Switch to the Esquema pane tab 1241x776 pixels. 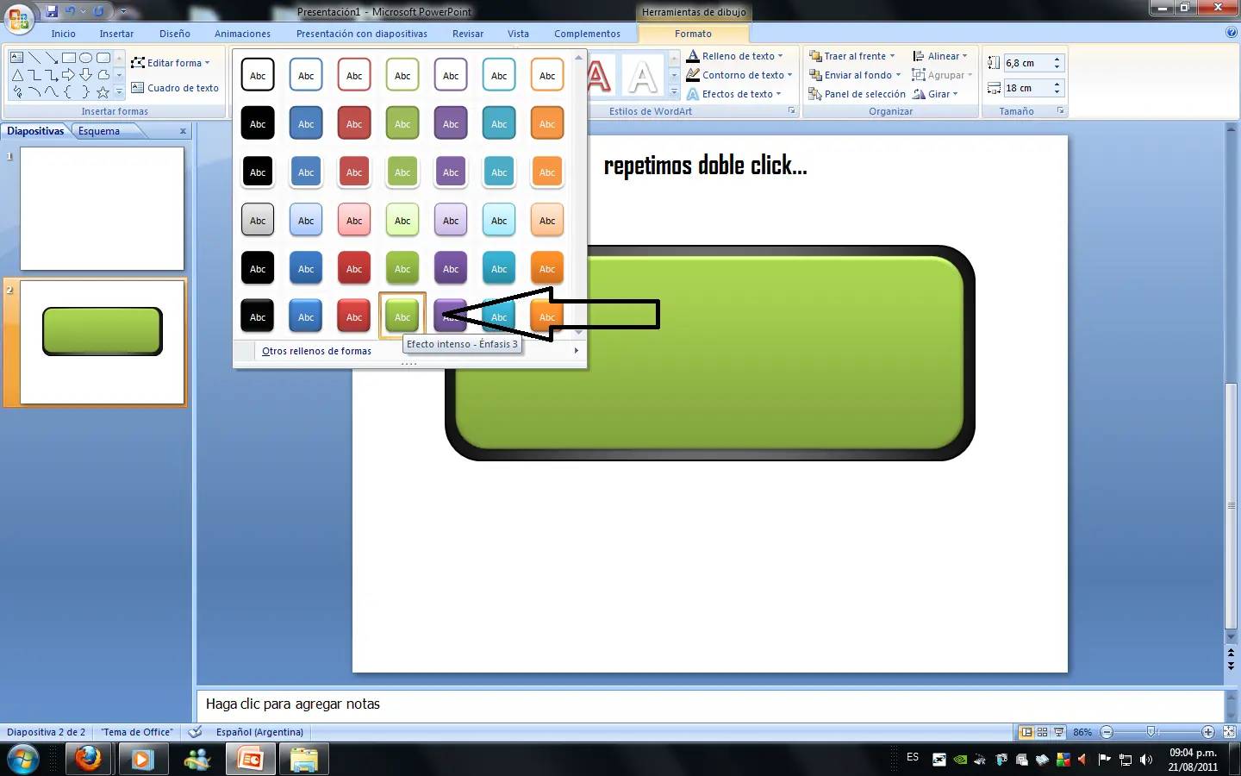tap(99, 131)
